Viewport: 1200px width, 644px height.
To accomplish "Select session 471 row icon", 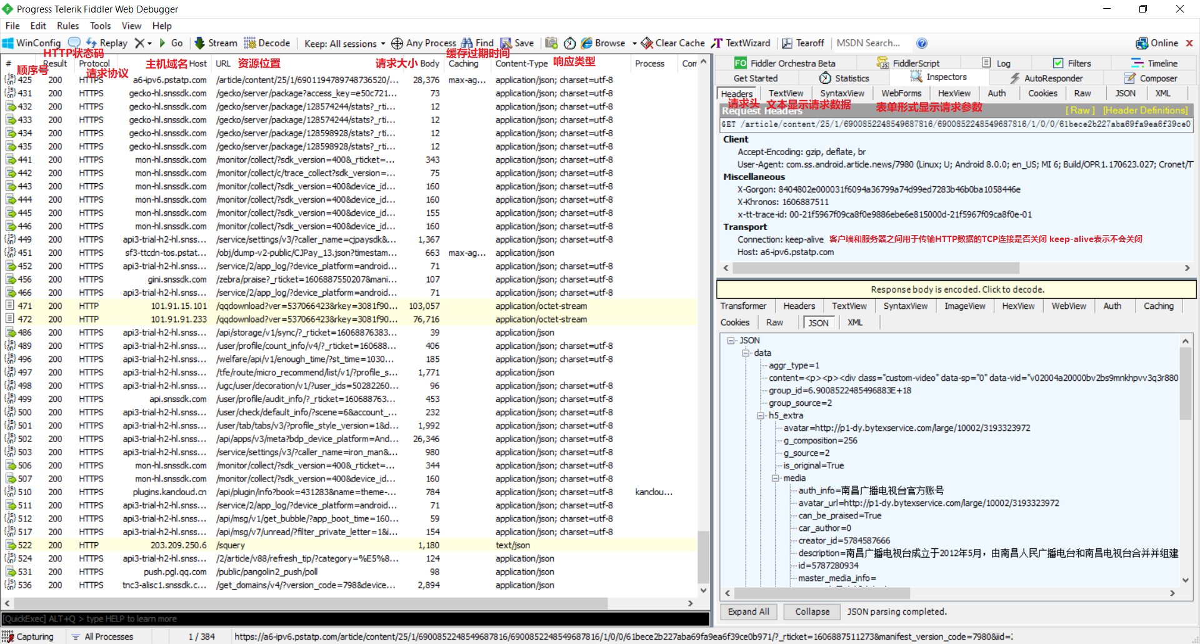I will coord(10,306).
